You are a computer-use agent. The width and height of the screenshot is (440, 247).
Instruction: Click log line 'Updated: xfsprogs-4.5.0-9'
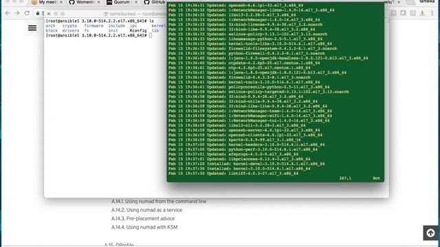click(233, 154)
